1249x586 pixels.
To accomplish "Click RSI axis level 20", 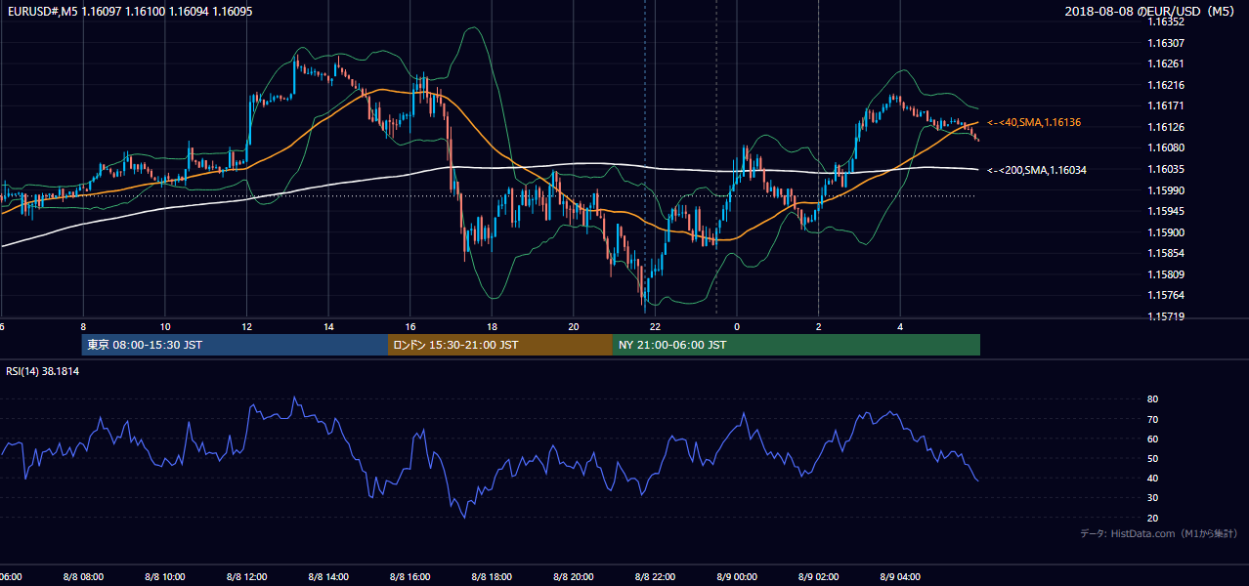I will [1153, 518].
